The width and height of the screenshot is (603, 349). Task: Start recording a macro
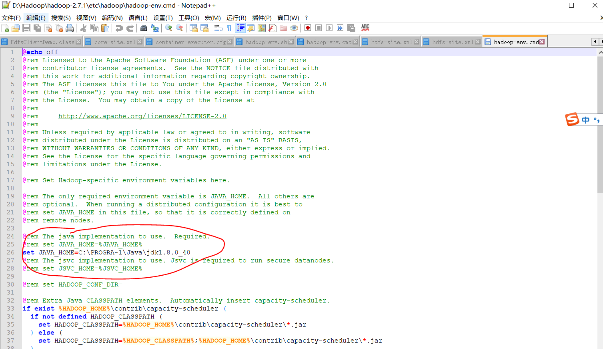(x=308, y=28)
